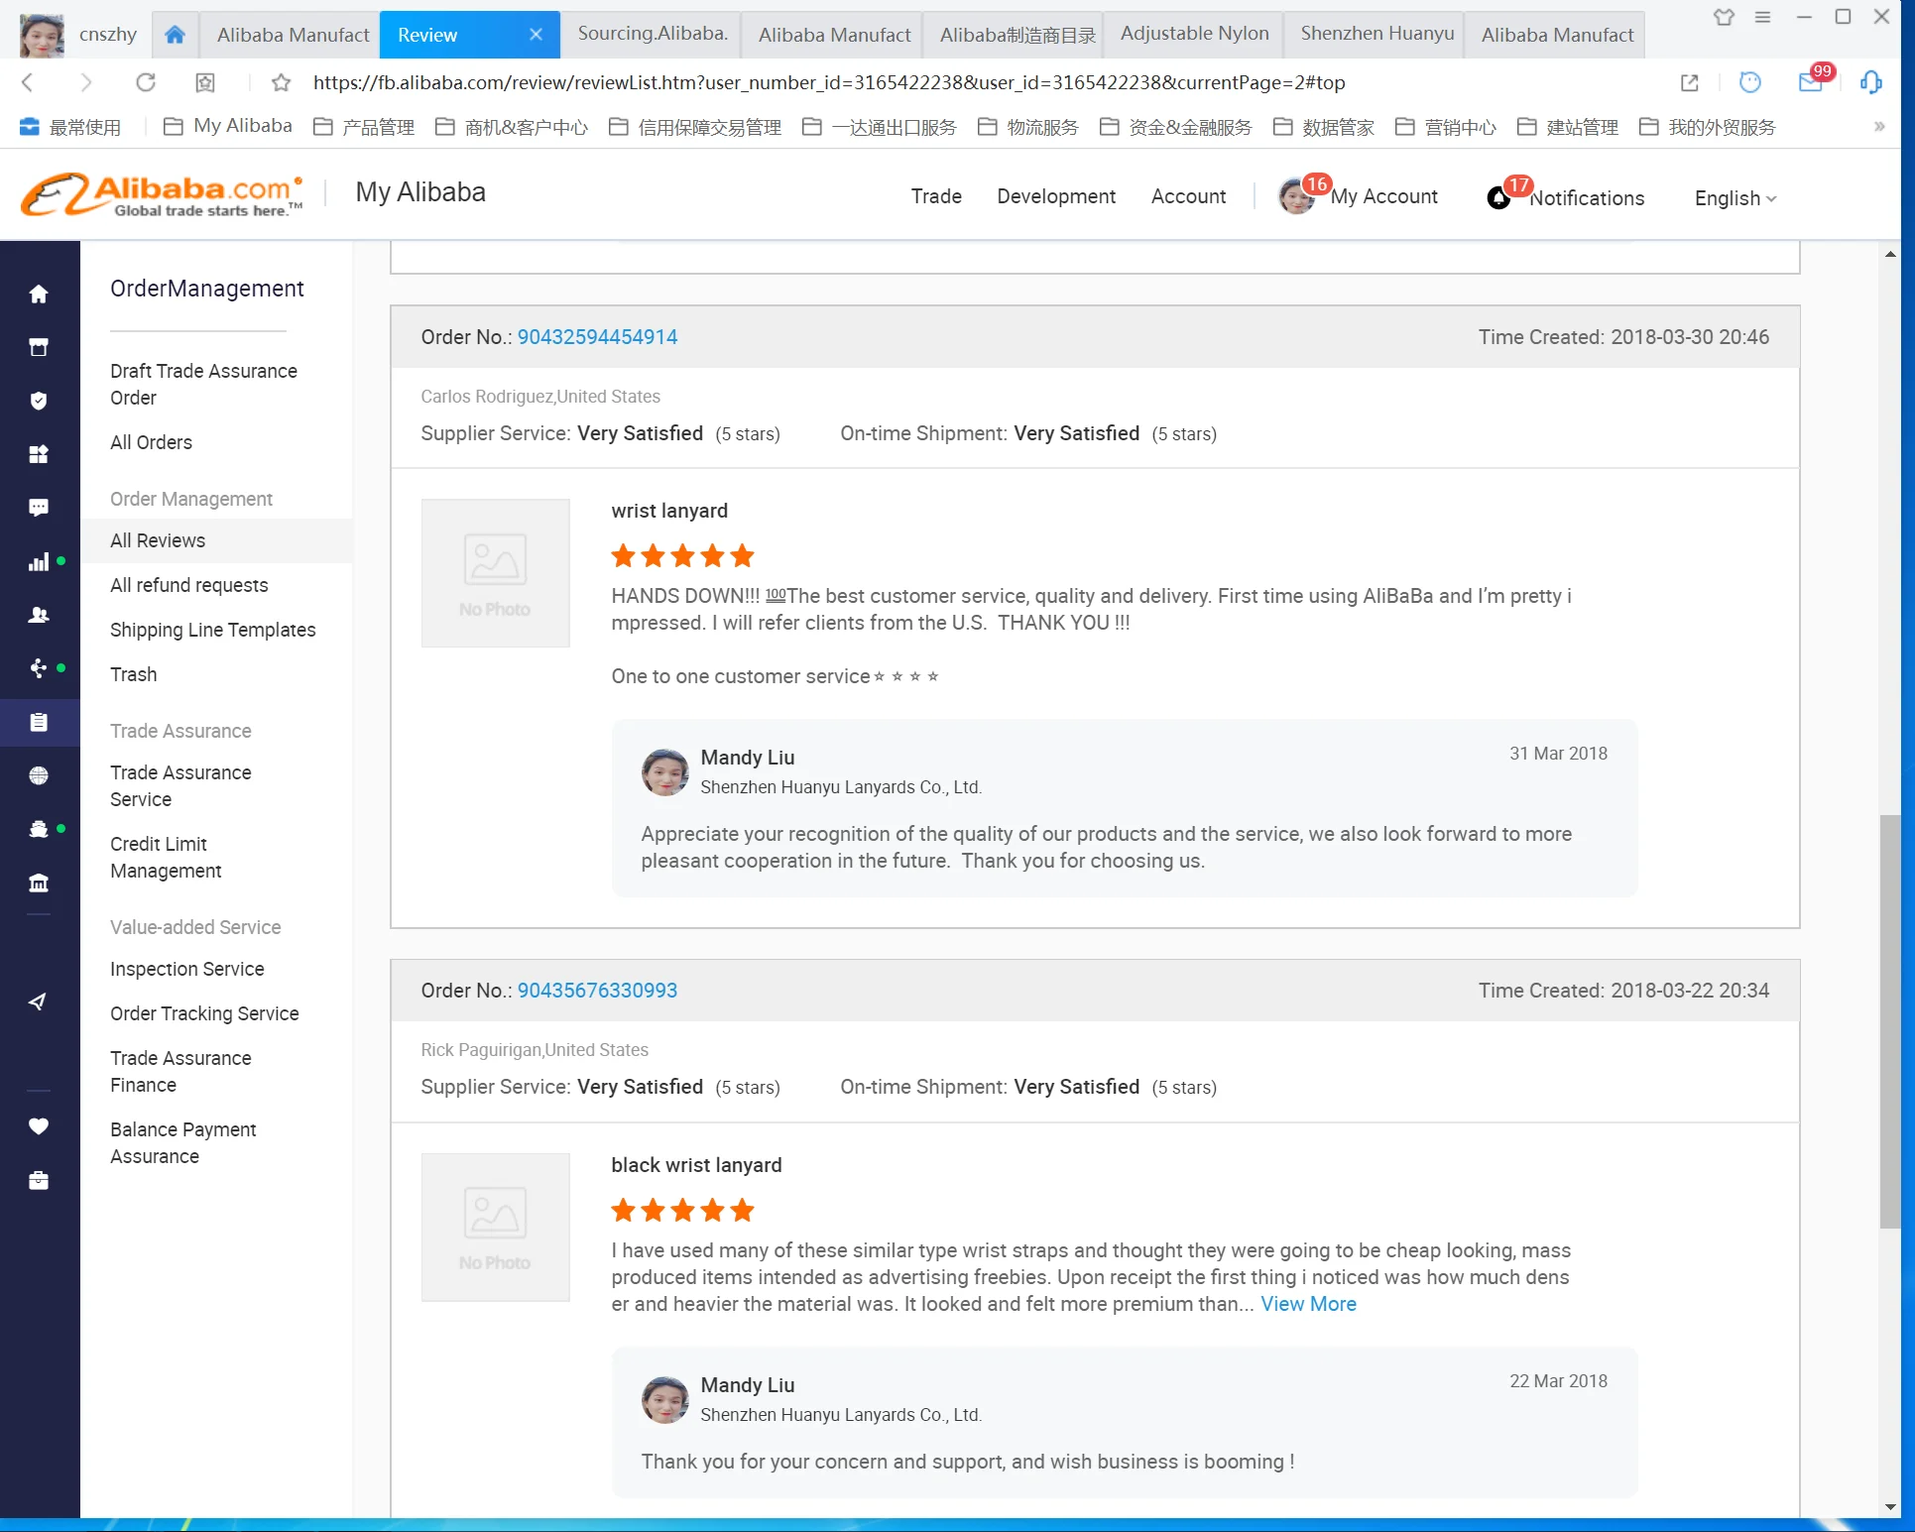Click the chat bubble sidebar icon
Viewport: 1915px width, 1532px height.
pyautogui.click(x=39, y=508)
